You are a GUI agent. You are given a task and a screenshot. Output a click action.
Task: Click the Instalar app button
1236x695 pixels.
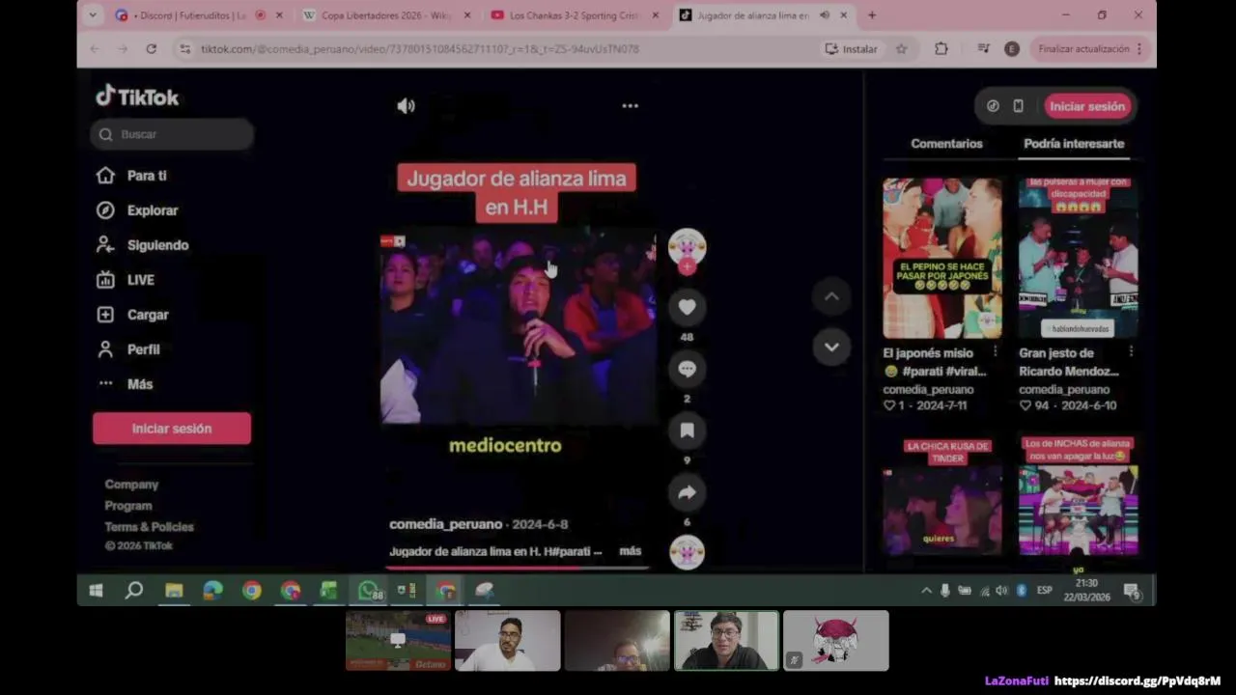click(x=852, y=49)
